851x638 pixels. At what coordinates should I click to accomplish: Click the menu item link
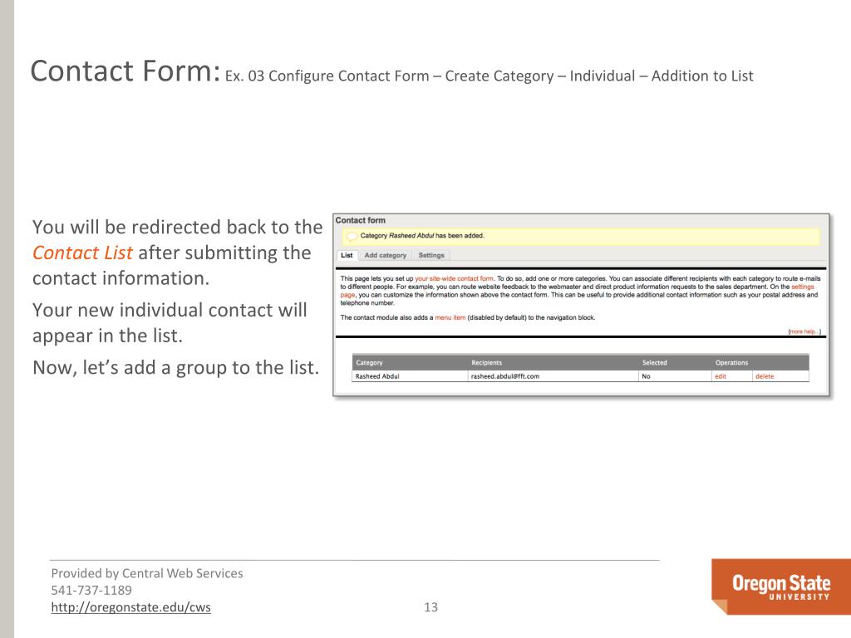click(450, 318)
